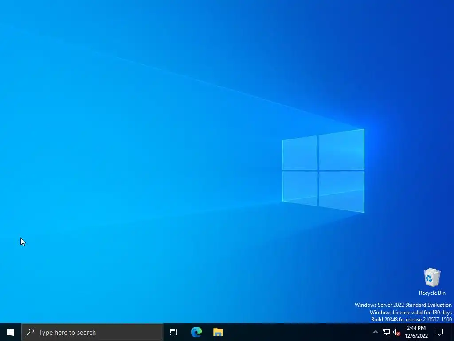Open Task View on the taskbar

pos(174,332)
